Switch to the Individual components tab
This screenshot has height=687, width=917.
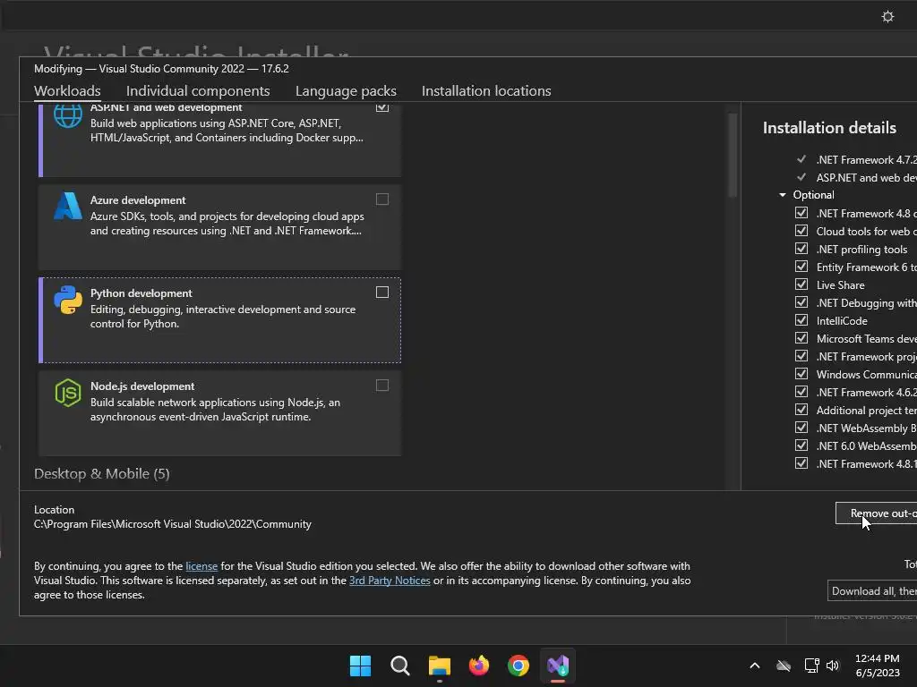pos(198,90)
